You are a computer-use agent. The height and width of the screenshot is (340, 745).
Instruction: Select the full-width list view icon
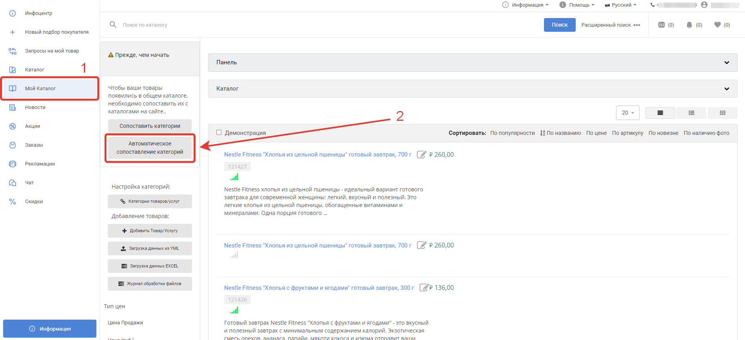tap(660, 113)
